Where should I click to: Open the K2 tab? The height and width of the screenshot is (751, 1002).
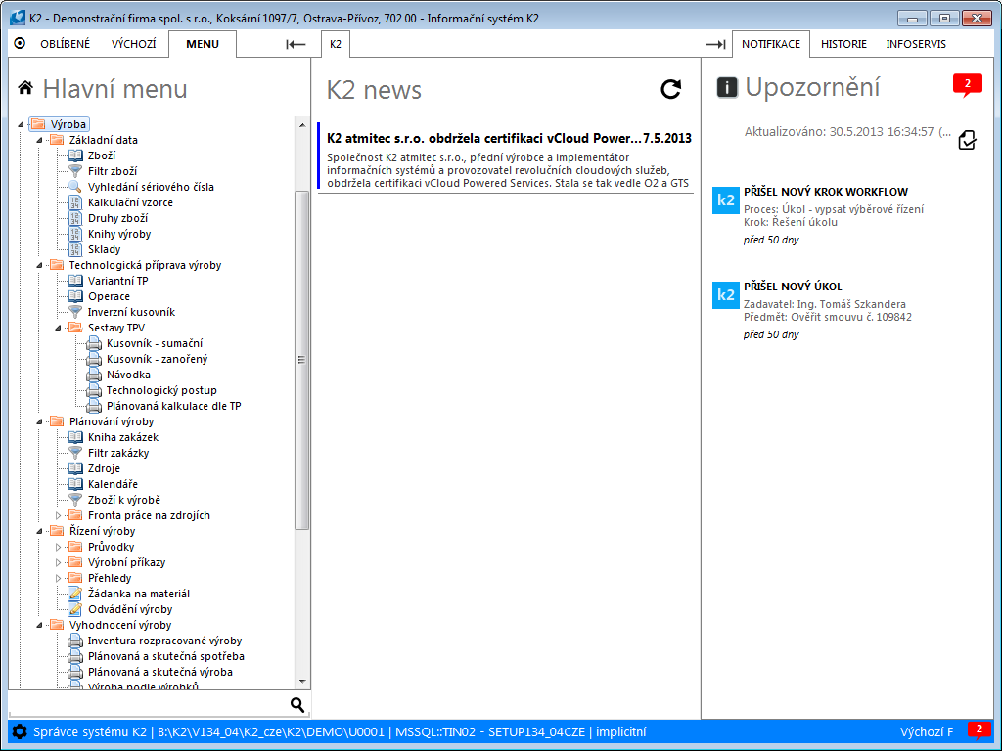(x=336, y=44)
